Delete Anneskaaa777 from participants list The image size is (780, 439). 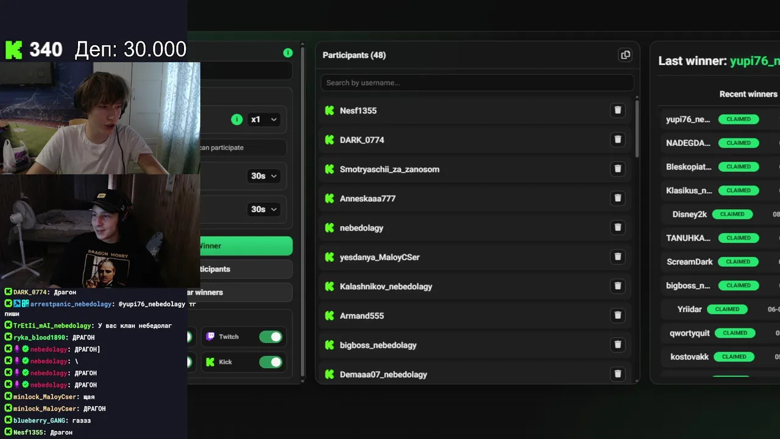tap(617, 198)
